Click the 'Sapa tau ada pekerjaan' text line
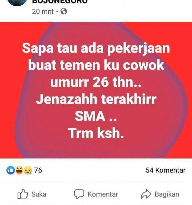The height and width of the screenshot is (205, 192). tap(96, 49)
